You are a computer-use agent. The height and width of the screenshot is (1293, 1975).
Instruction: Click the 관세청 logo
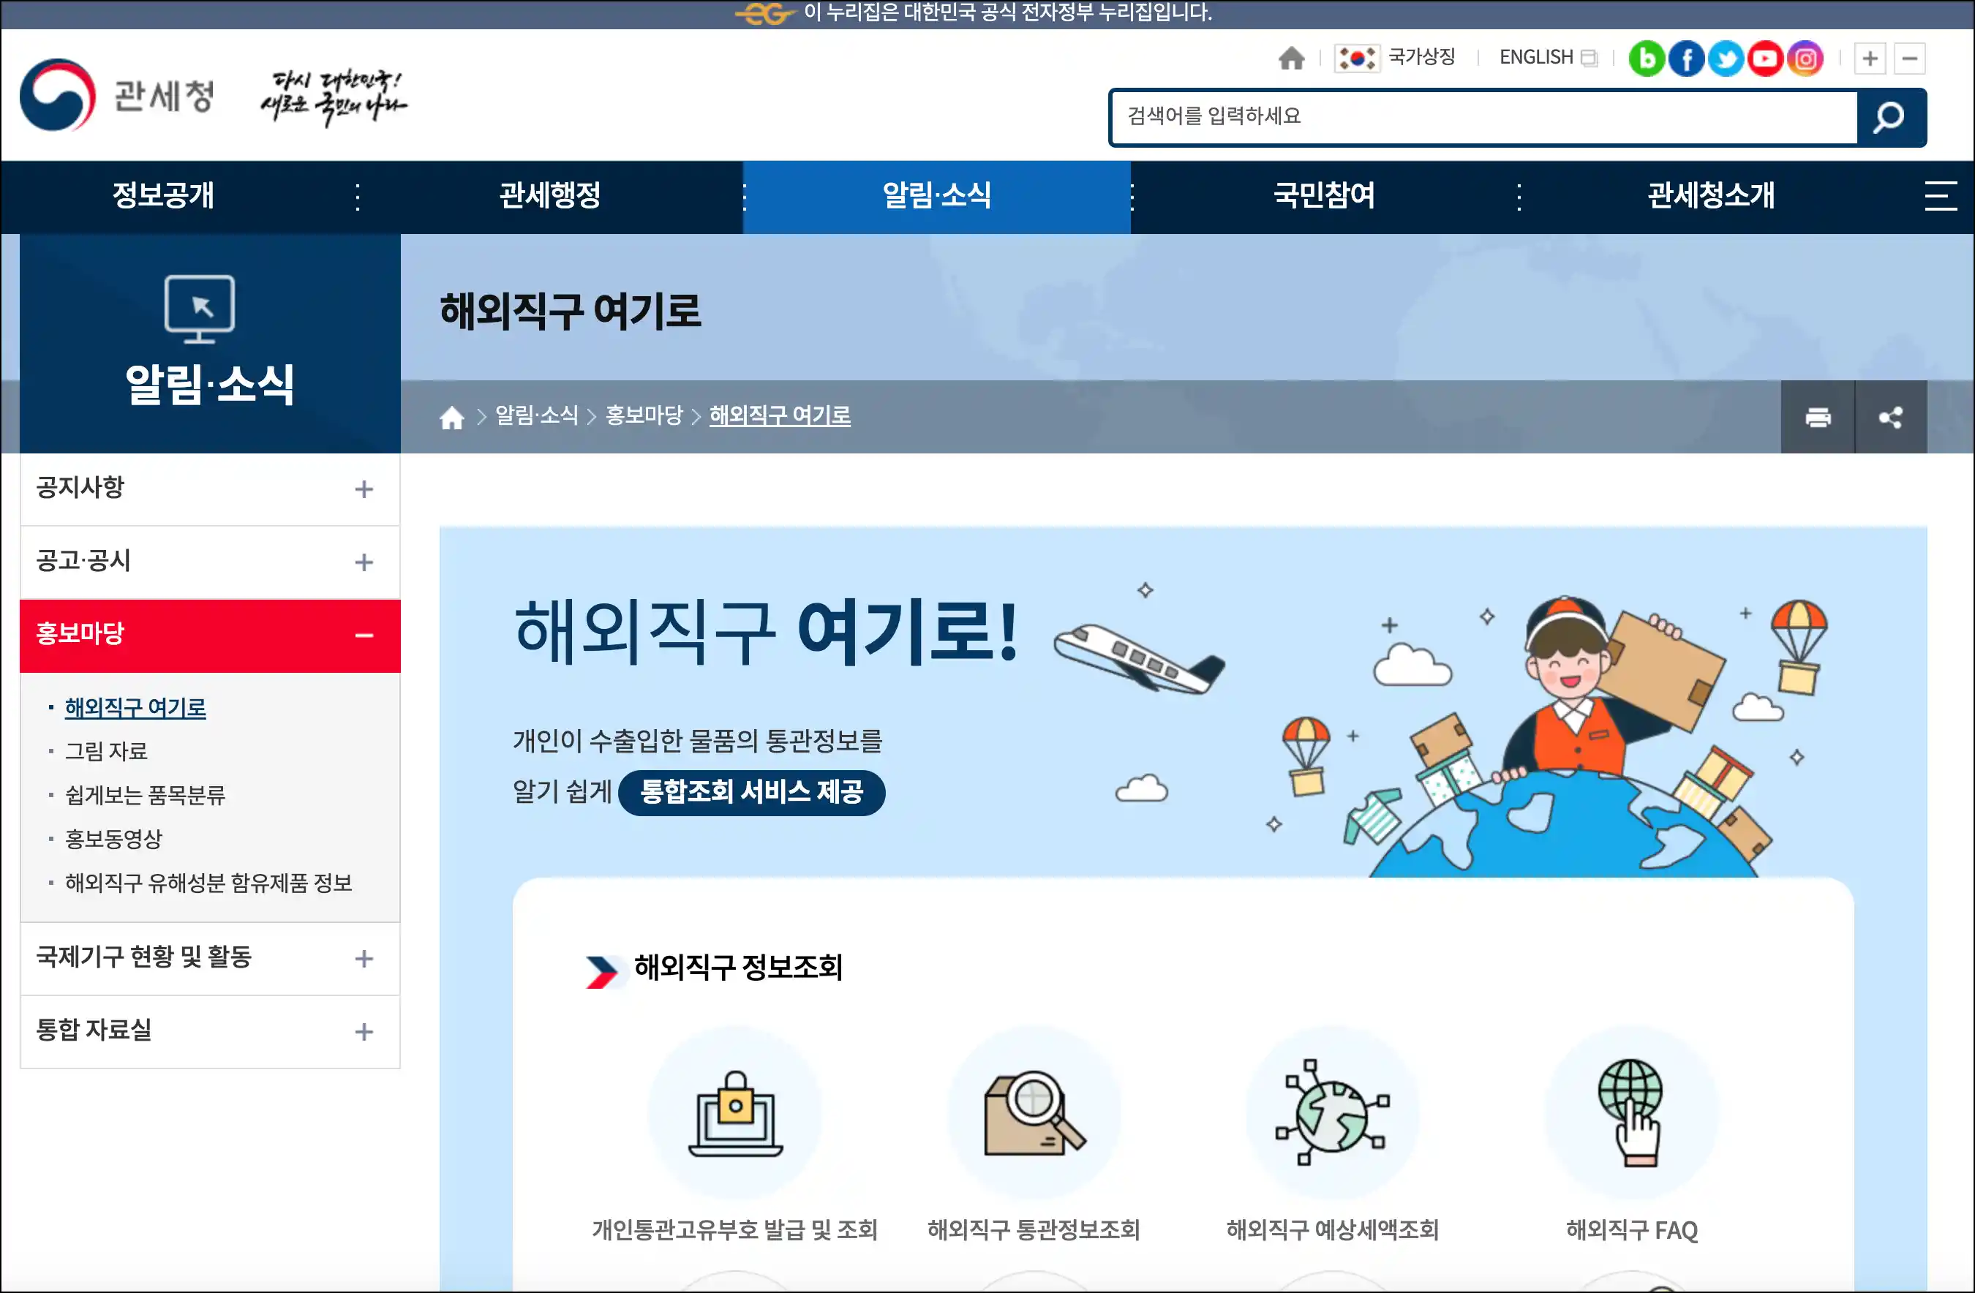(117, 94)
